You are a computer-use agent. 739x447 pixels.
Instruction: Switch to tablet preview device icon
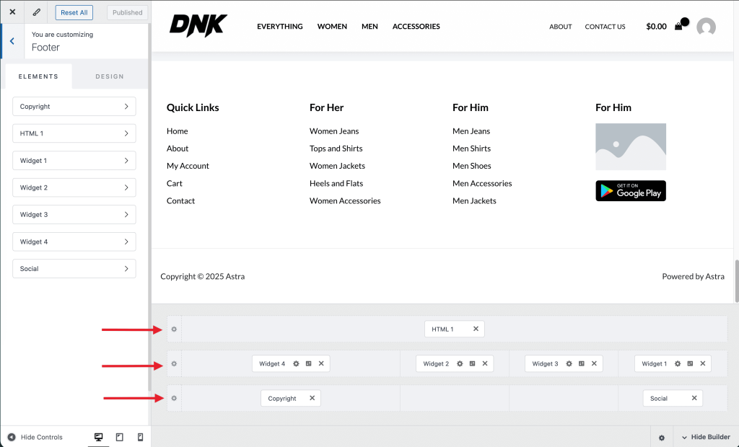120,437
